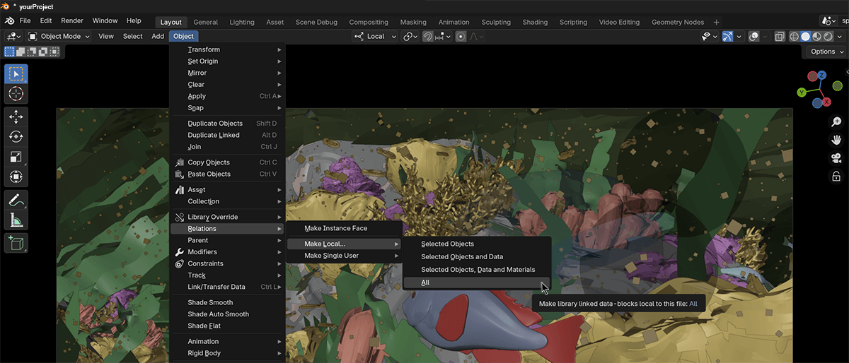This screenshot has width=849, height=363.
Task: Open the Rigid Body submenu
Action: pos(227,353)
